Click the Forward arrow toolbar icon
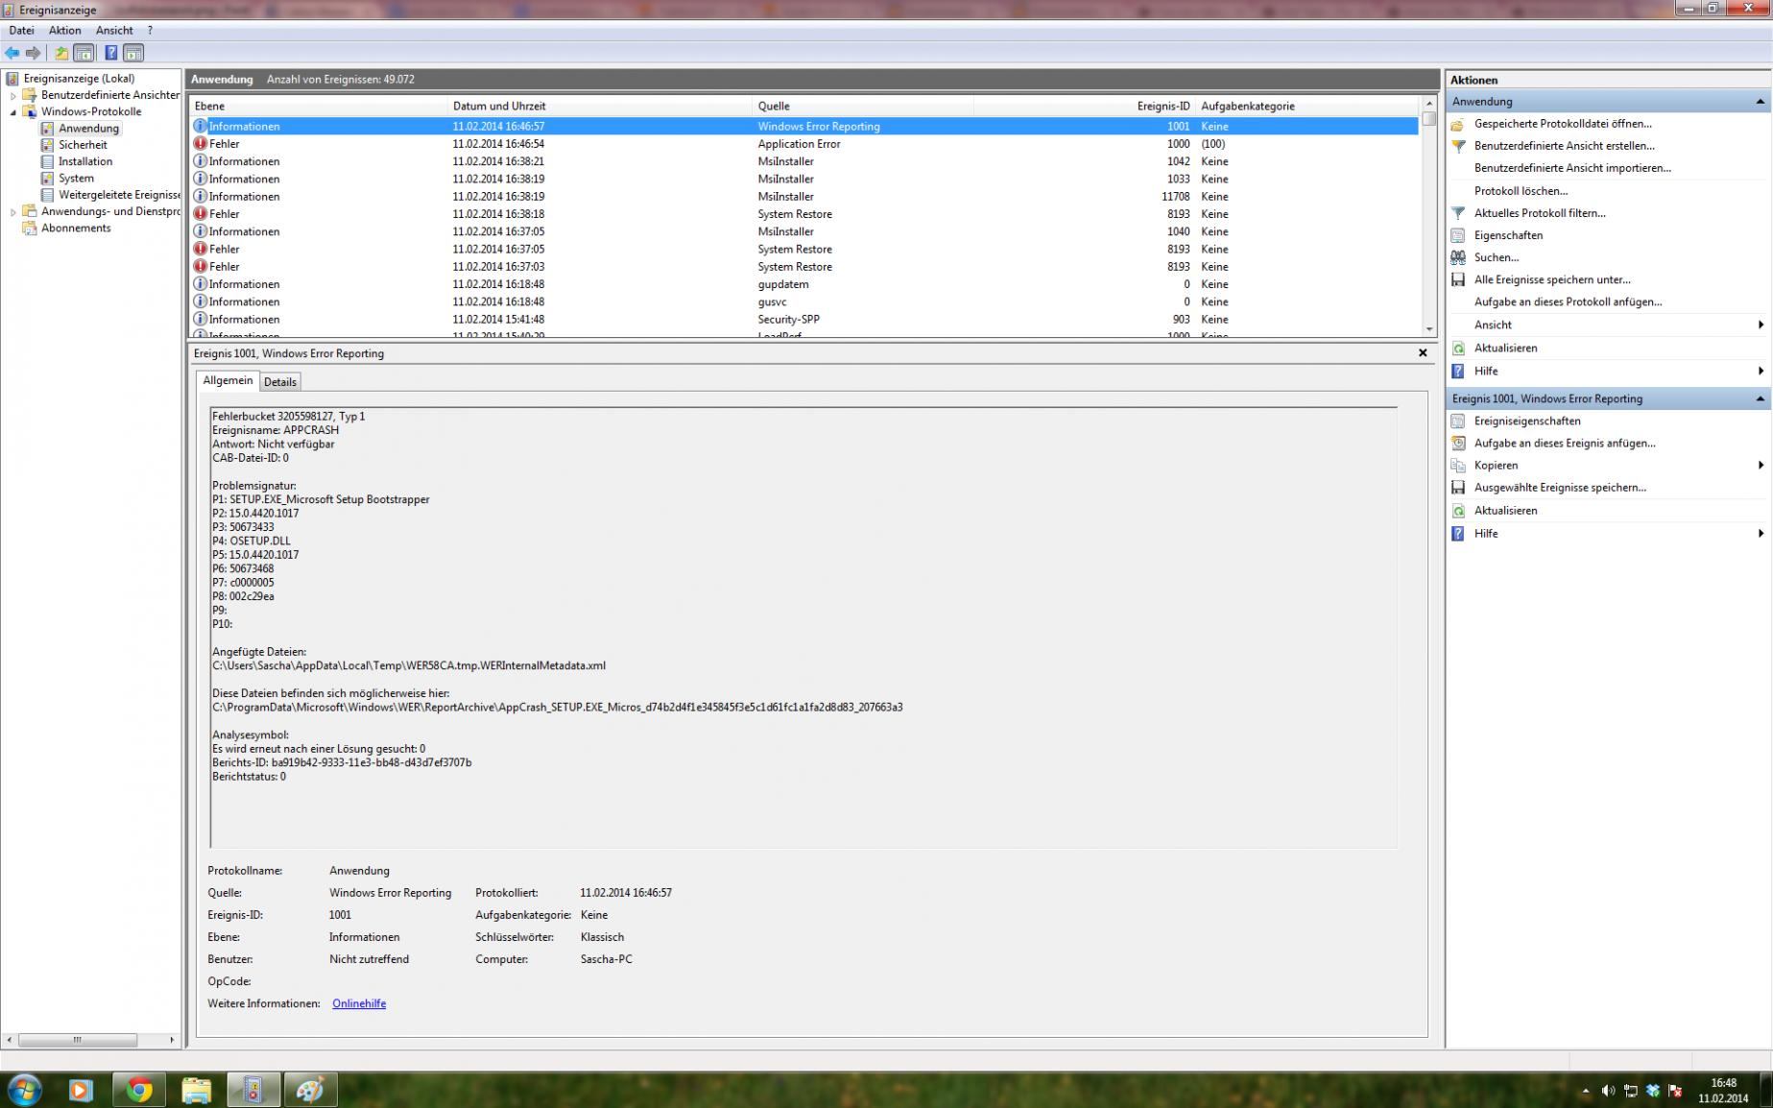The height and width of the screenshot is (1108, 1773). 34,53
